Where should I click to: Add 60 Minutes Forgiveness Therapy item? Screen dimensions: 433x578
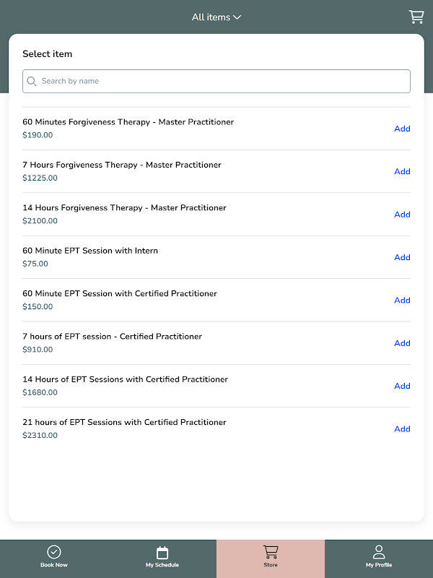[402, 129]
